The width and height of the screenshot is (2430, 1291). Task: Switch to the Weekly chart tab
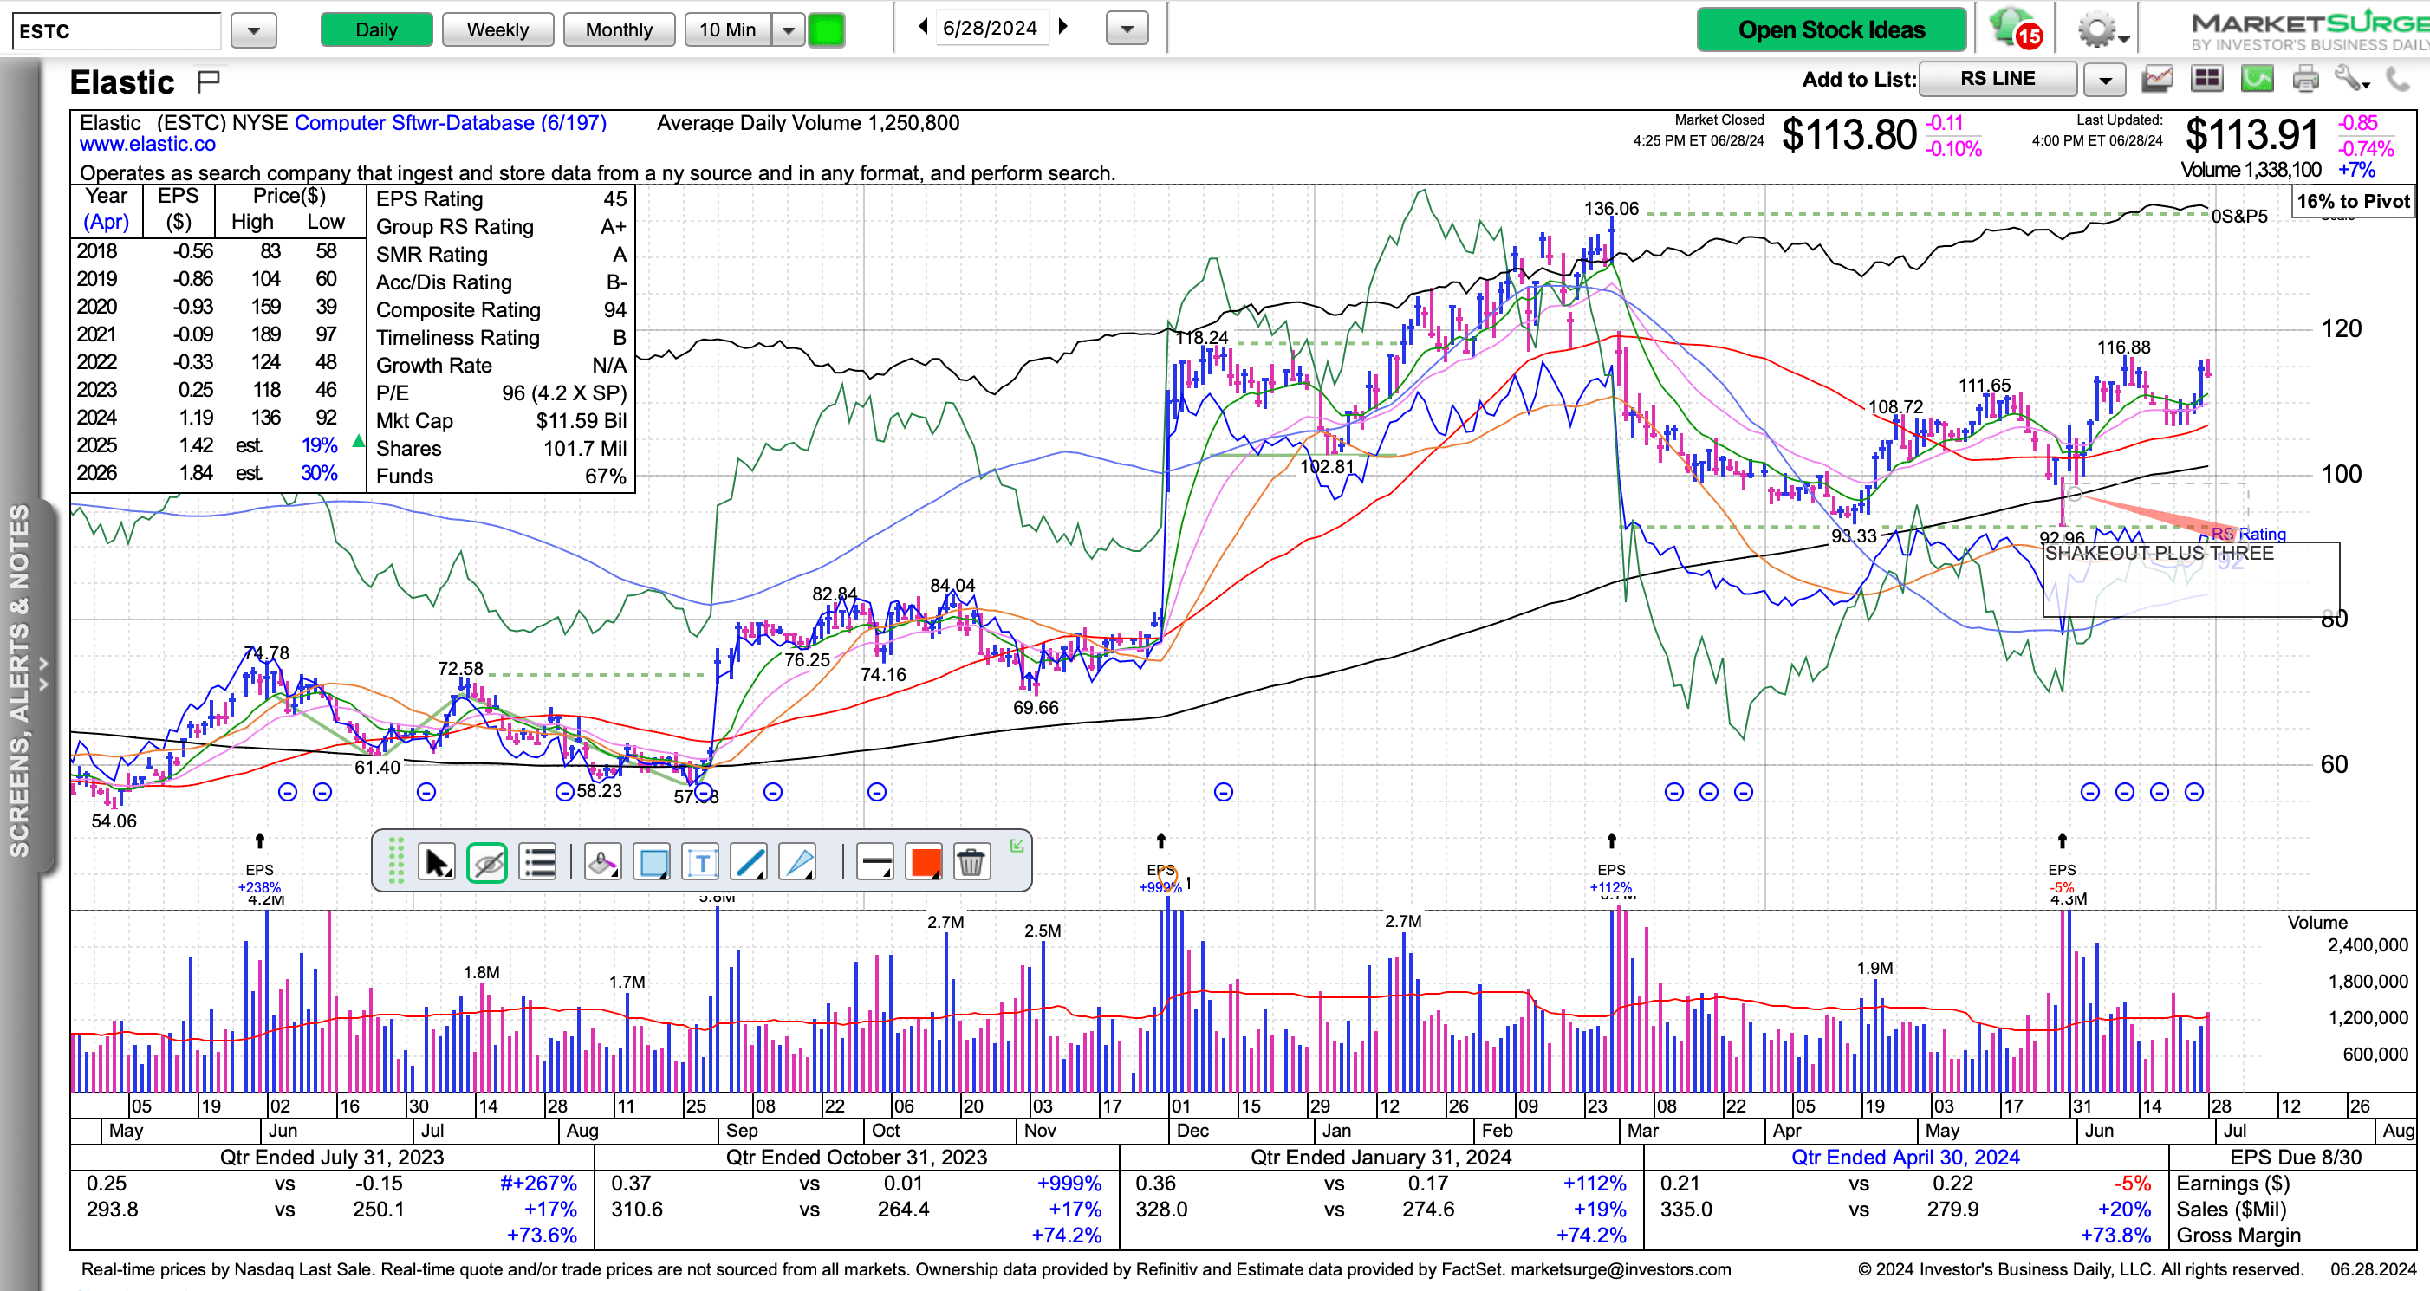497,30
